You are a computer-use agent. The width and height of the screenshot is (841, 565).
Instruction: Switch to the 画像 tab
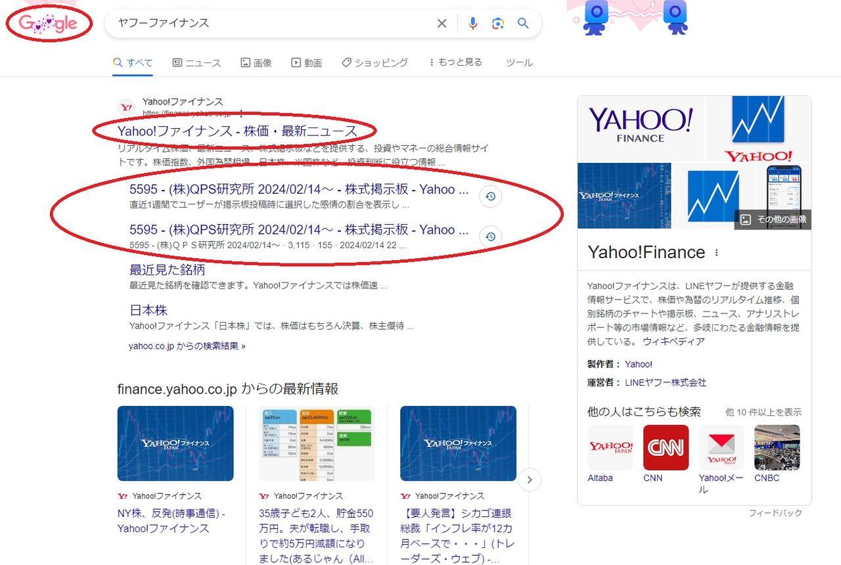256,62
